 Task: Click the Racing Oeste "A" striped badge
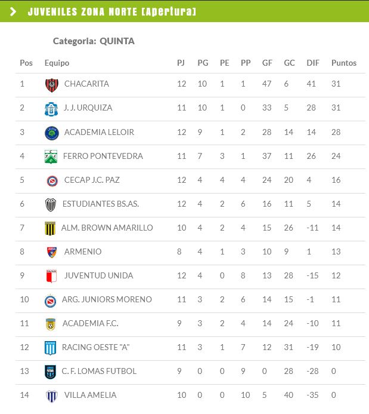click(x=52, y=348)
